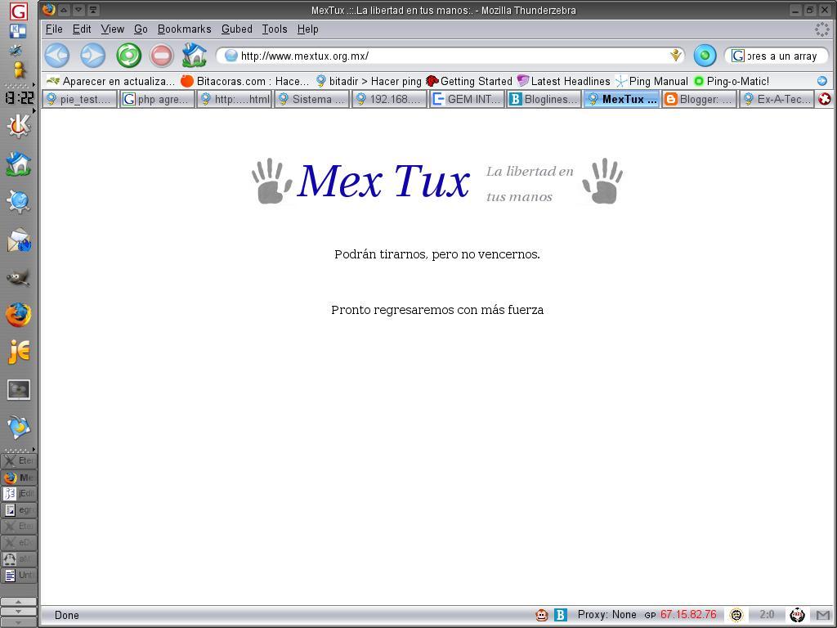Open the File menu
This screenshot has width=837, height=628.
54,29
